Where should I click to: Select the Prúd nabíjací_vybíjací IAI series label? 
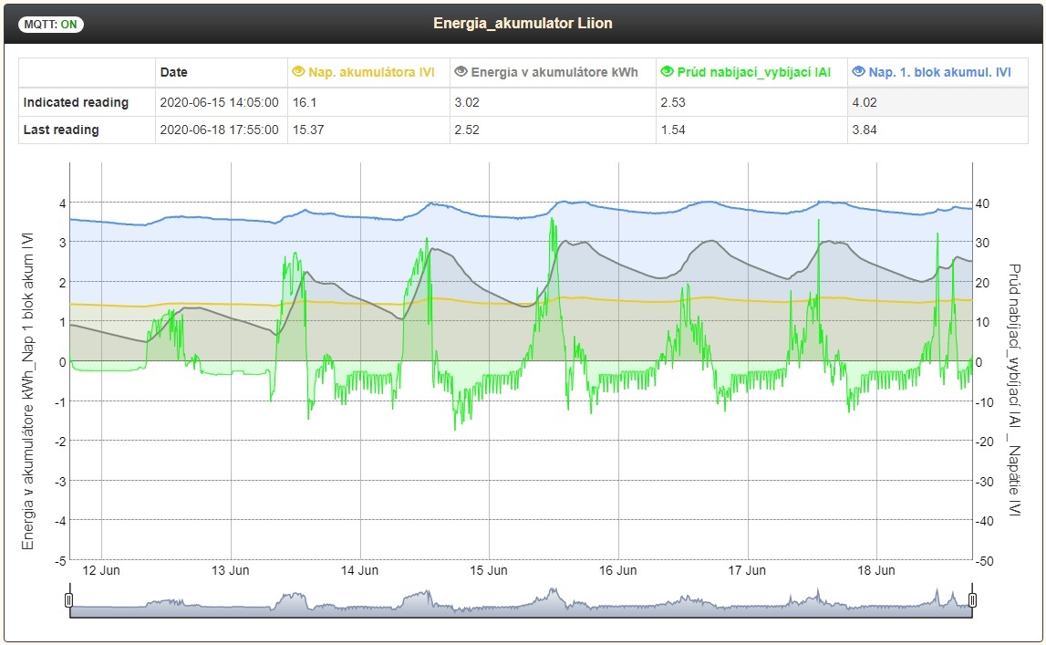point(753,72)
